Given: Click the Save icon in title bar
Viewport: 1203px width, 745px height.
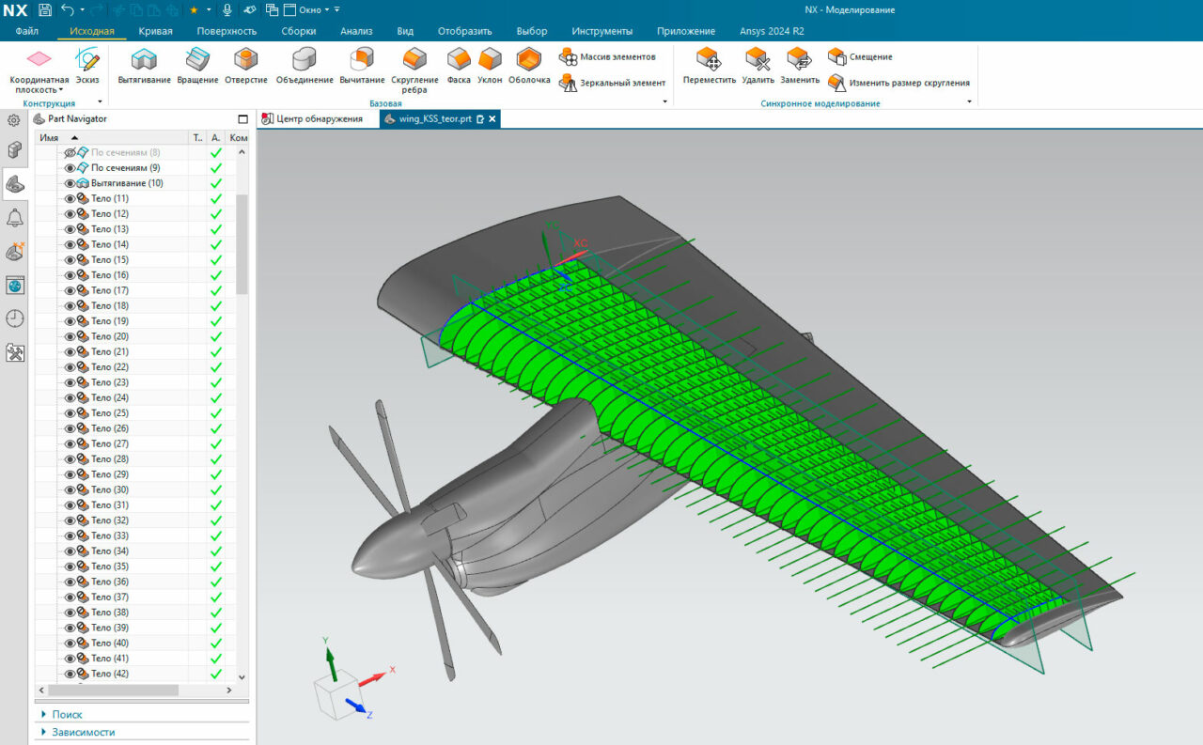Looking at the screenshot, I should [45, 10].
